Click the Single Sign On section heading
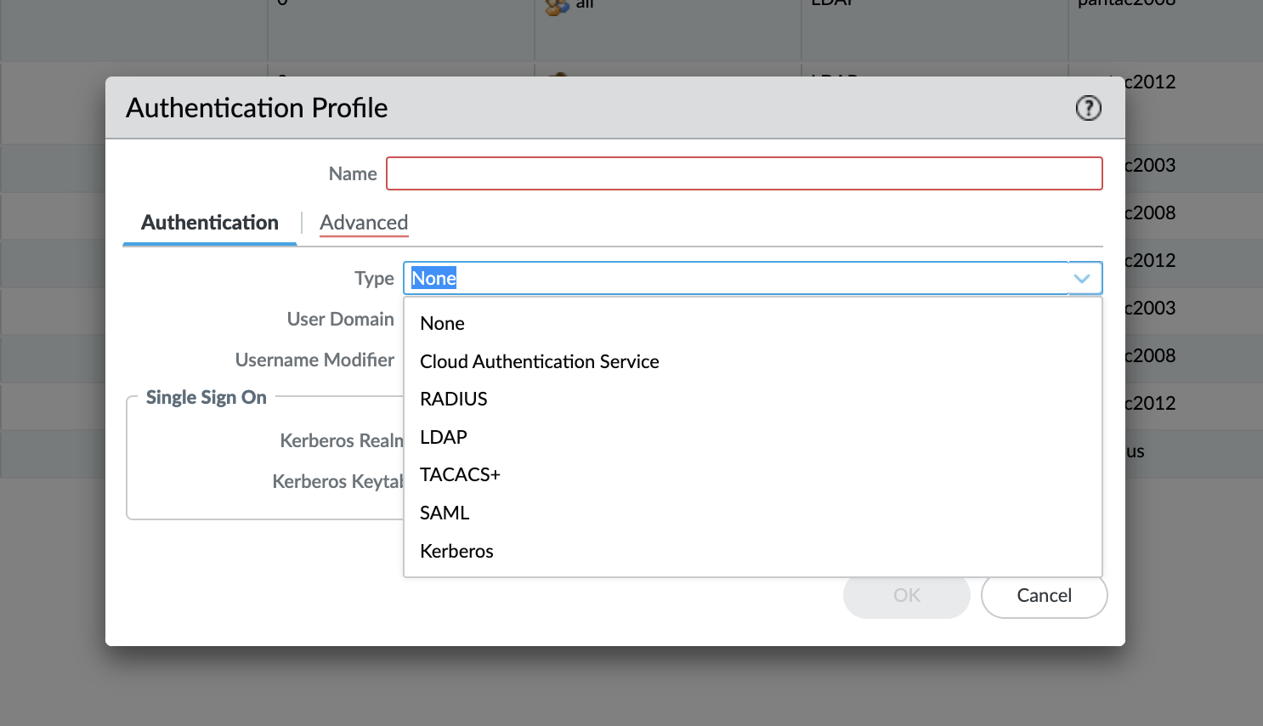This screenshot has width=1263, height=726. click(x=207, y=398)
